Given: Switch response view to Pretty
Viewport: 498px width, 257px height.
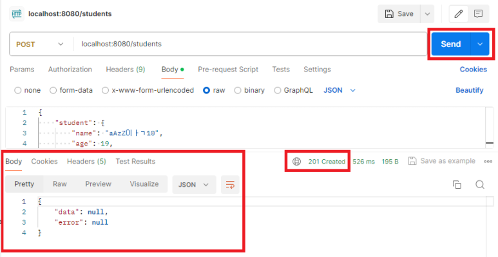Looking at the screenshot, I should click(x=24, y=184).
